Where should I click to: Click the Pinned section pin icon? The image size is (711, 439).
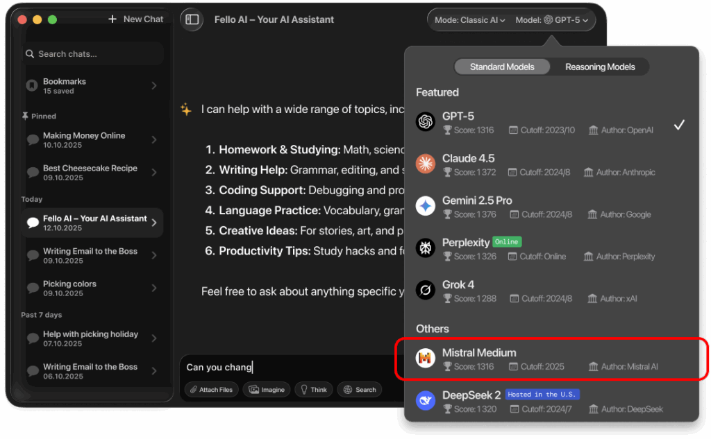pos(25,116)
